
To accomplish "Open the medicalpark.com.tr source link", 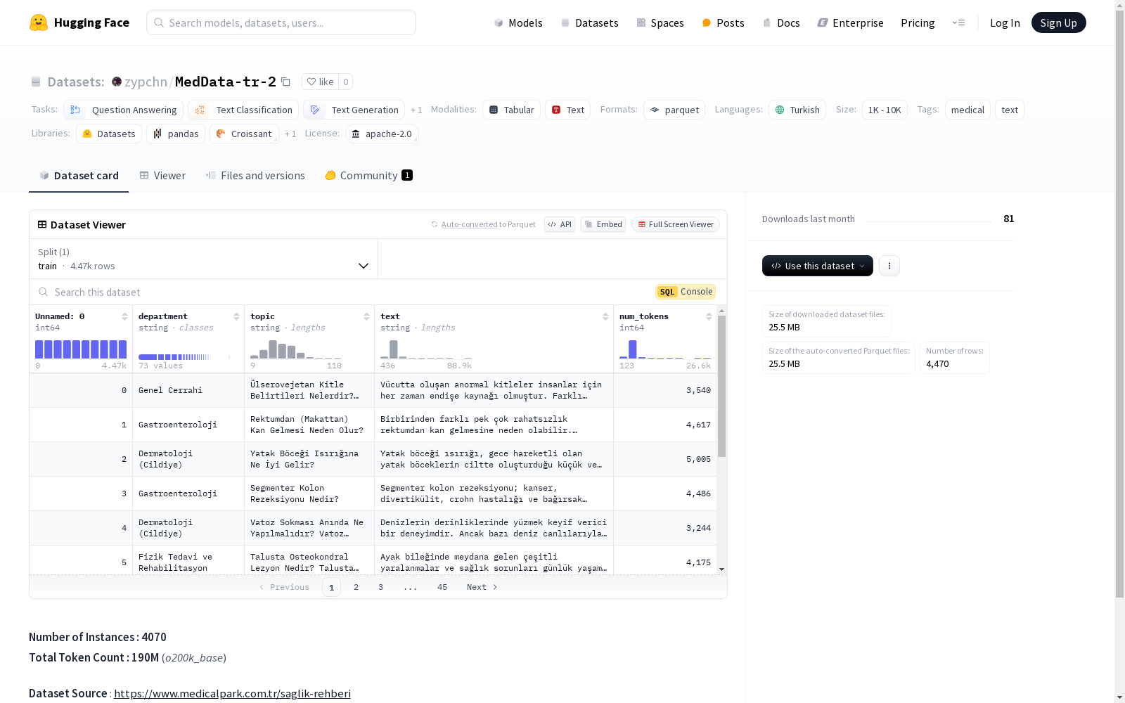I will [232, 693].
